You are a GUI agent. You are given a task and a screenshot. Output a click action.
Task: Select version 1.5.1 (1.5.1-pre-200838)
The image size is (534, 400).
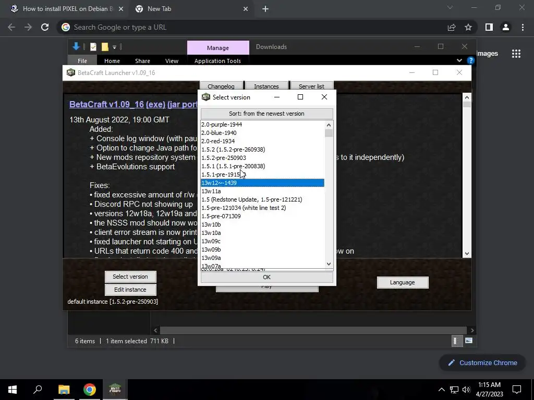(x=262, y=166)
